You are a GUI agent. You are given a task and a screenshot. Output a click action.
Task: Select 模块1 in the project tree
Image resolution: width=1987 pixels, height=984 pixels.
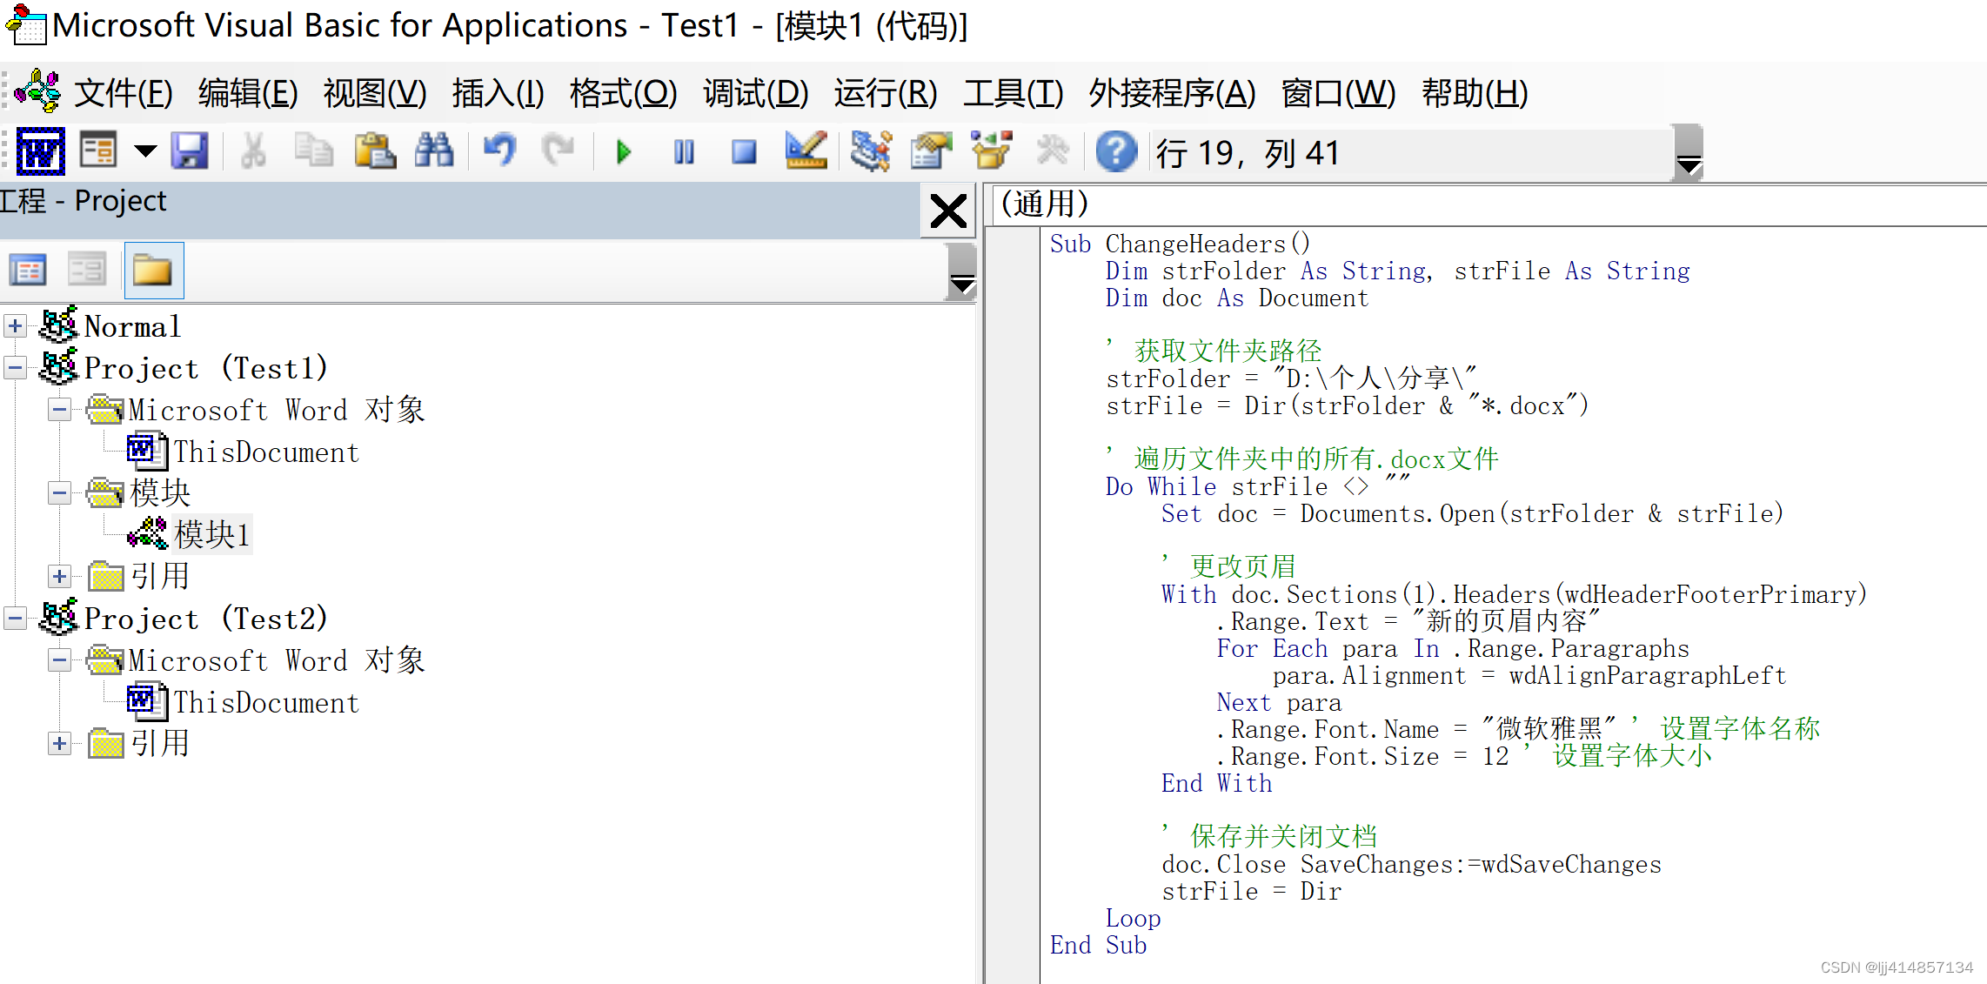click(x=211, y=534)
